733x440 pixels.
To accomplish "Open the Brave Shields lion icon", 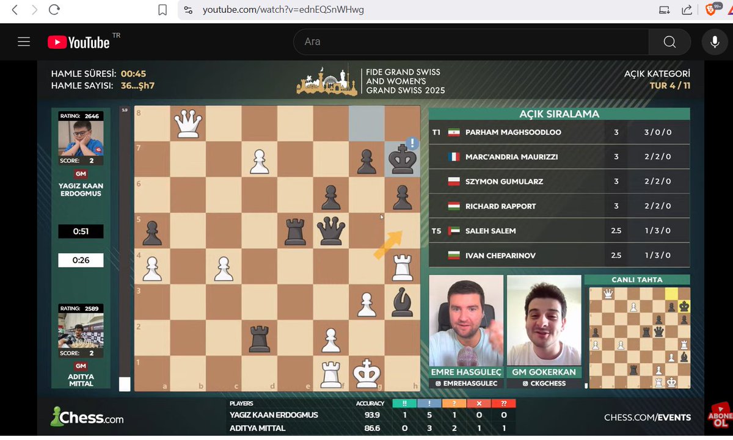I will pyautogui.click(x=712, y=10).
